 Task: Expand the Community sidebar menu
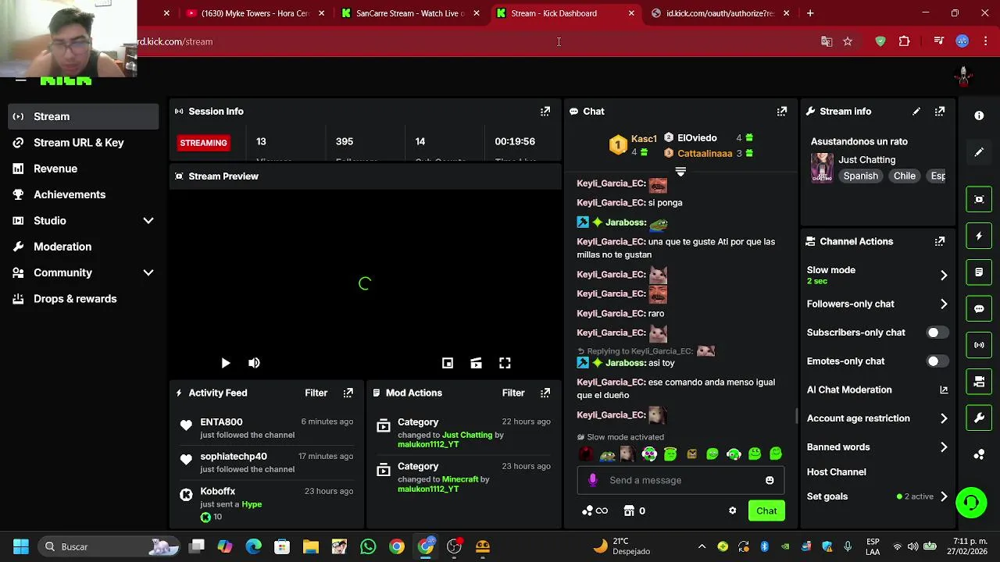point(148,272)
